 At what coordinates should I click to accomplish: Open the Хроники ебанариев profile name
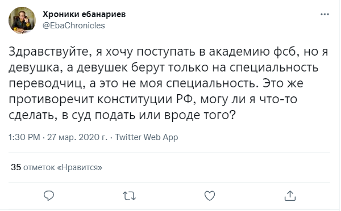(x=84, y=14)
